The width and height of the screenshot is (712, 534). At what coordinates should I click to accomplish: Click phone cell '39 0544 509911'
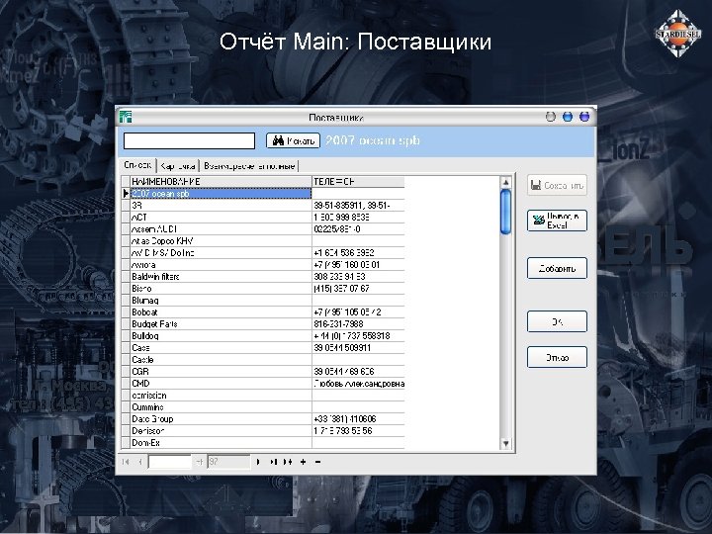click(x=358, y=348)
